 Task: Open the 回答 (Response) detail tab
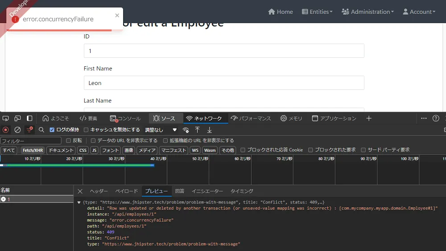179,191
